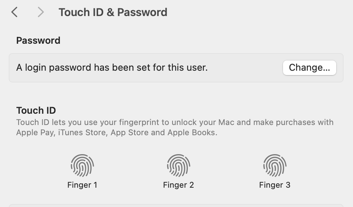
Task: Select the Finger 2 fingerprint icon
Action: (x=178, y=165)
